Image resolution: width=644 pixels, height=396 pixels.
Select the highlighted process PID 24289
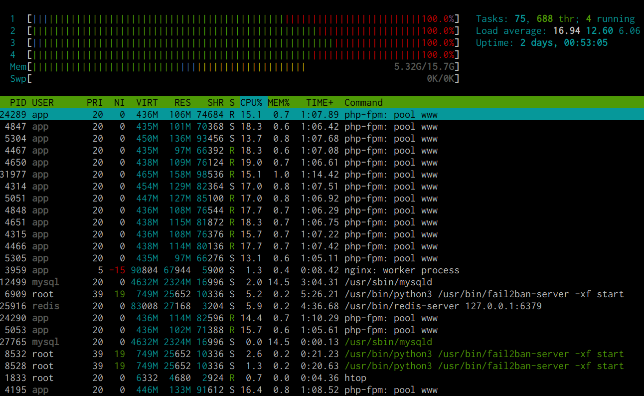pyautogui.click(x=322, y=115)
